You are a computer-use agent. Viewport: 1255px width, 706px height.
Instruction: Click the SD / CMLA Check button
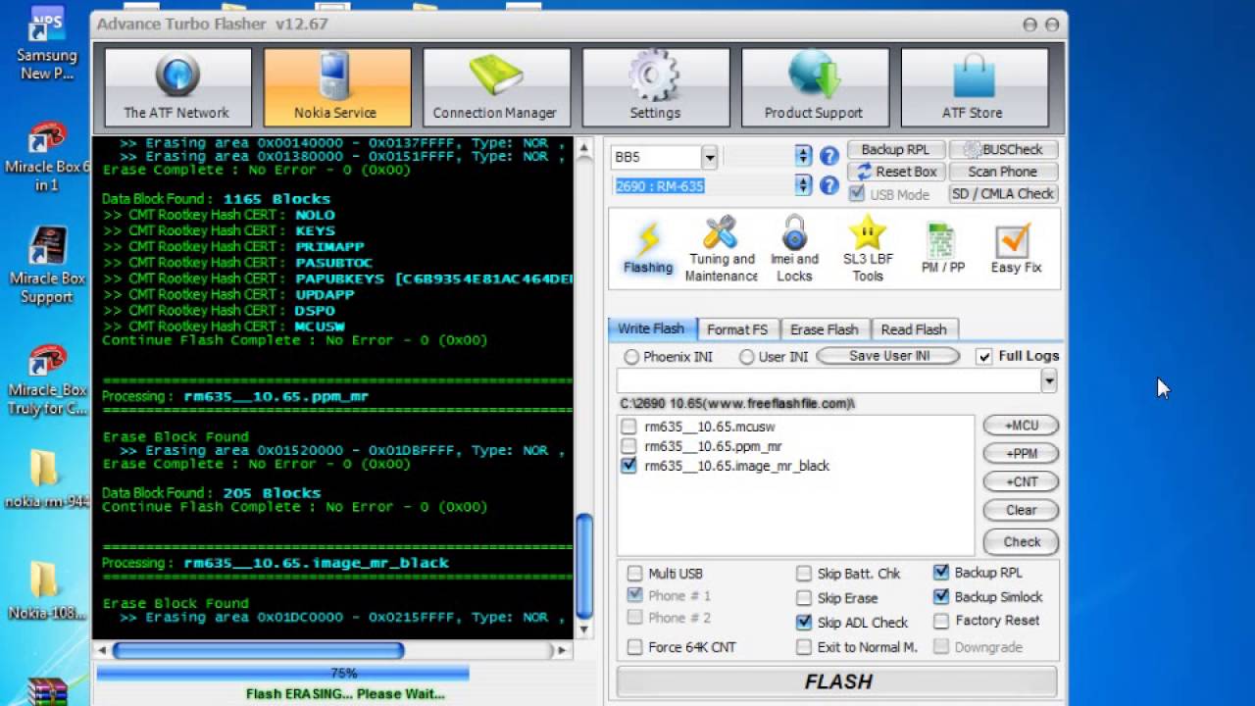click(x=1003, y=194)
